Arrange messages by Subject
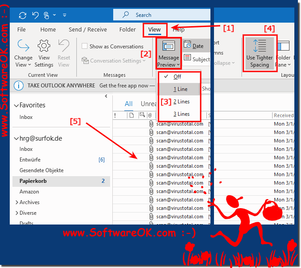The height and width of the screenshot is (268, 301). [x=197, y=59]
